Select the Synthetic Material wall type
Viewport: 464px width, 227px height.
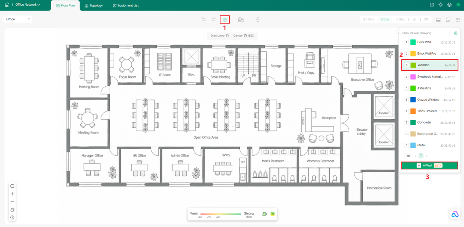429,77
